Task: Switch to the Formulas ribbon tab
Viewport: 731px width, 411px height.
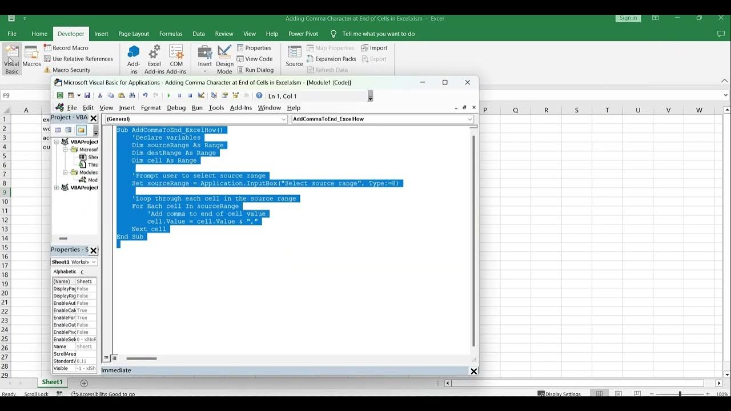Action: pyautogui.click(x=171, y=34)
